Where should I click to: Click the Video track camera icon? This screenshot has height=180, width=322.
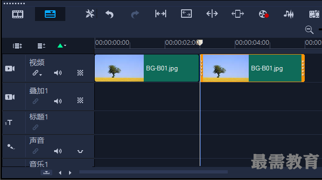pos(10,69)
